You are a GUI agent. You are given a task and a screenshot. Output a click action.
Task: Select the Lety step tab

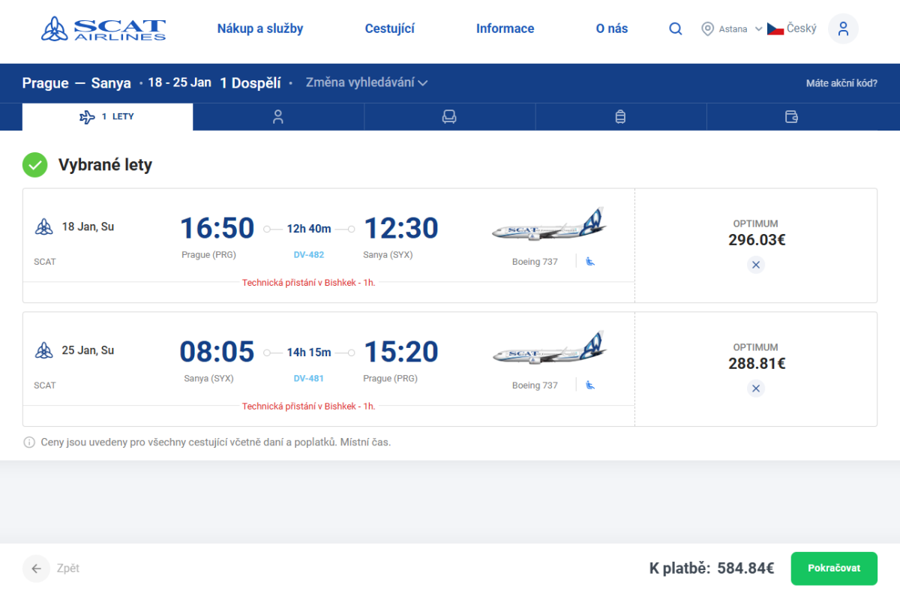(x=107, y=117)
